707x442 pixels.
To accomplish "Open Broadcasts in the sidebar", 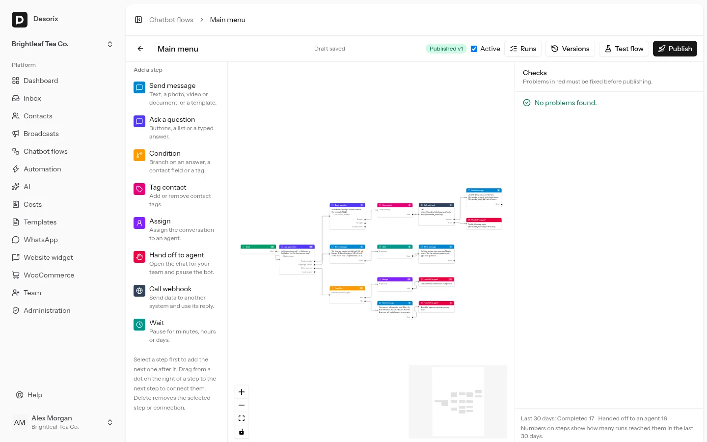I will 62,134.
